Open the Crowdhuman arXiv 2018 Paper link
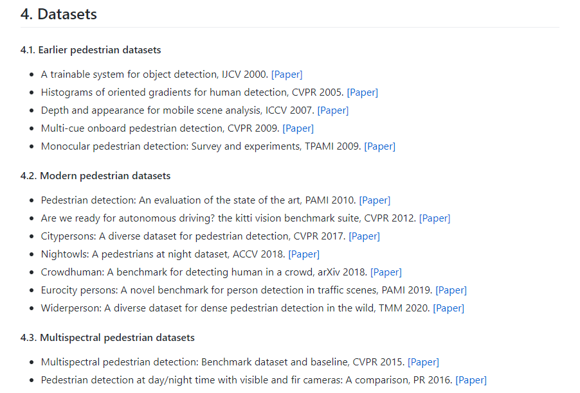Viewport: 580px width, 393px height. point(386,272)
